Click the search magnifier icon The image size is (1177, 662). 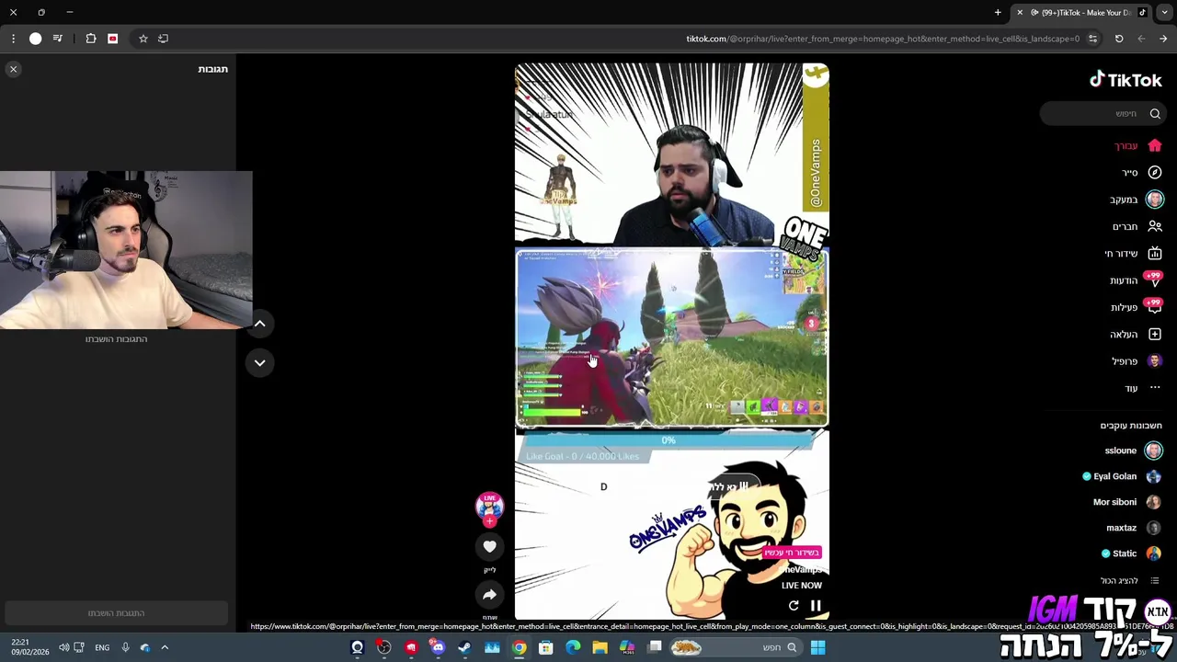(x=1155, y=113)
